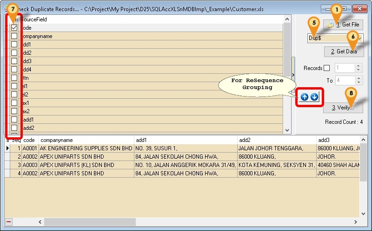This screenshot has height=231, width=372.
Task: Decrease the To value spinner
Action: point(358,83)
